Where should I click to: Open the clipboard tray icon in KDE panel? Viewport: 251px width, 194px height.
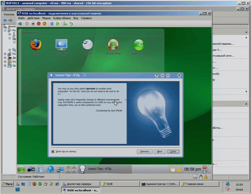[173, 169]
